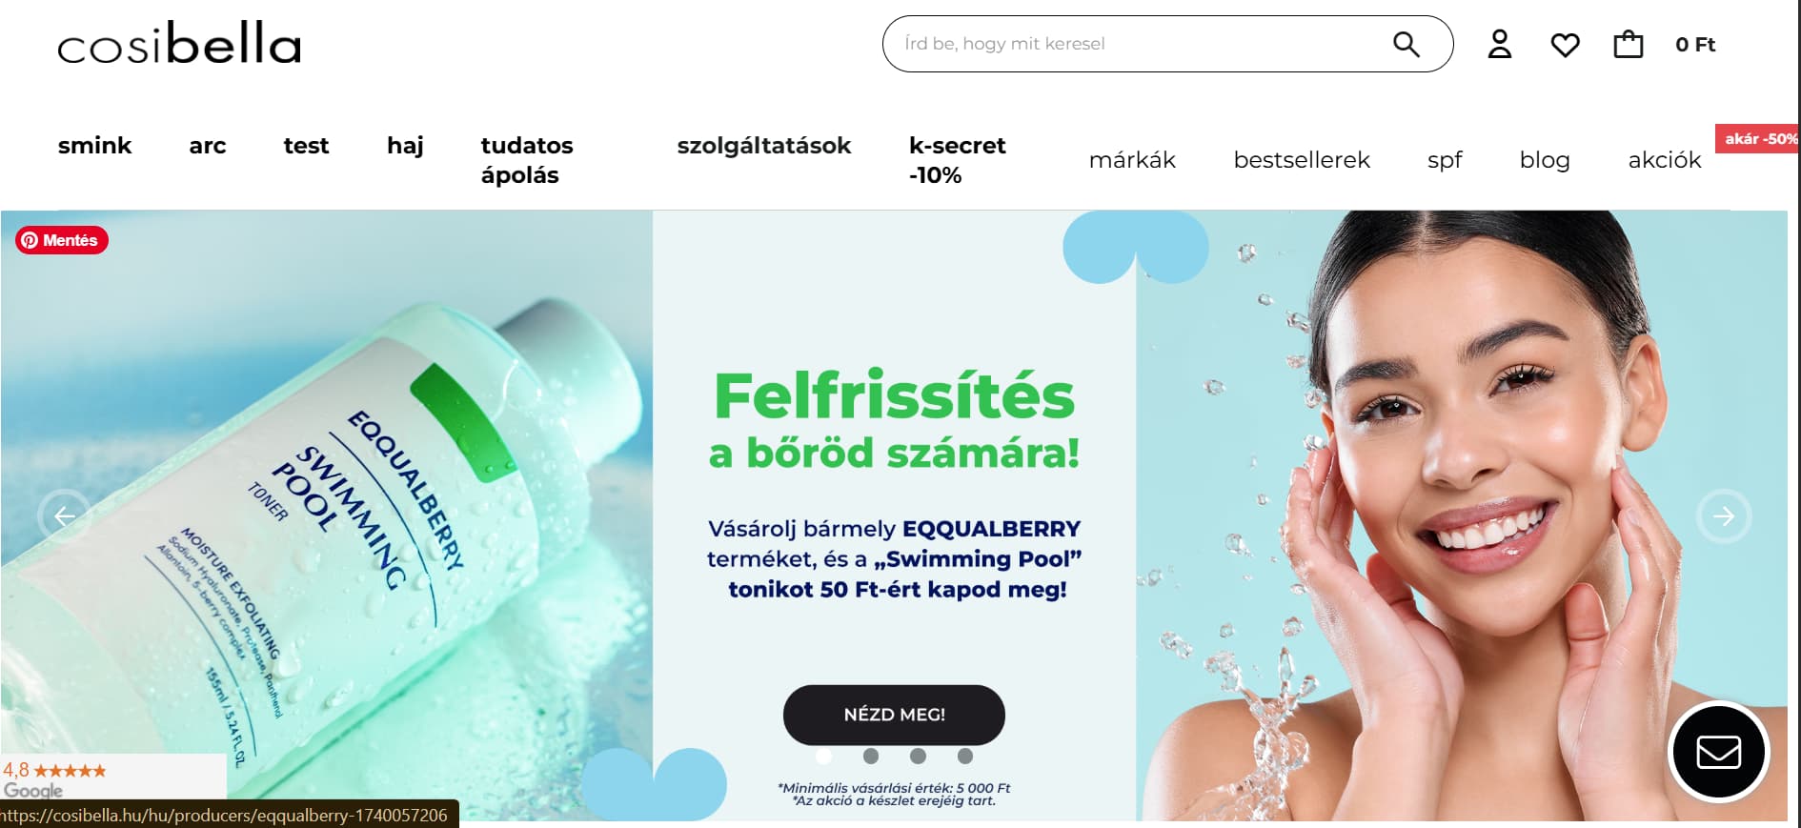Click the Pinterest Mentés save button
Viewport: 1801px width, 828px height.
[62, 240]
